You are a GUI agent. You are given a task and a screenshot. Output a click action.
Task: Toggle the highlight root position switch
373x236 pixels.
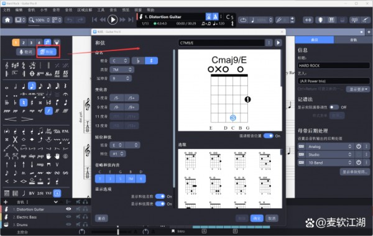tap(269, 136)
